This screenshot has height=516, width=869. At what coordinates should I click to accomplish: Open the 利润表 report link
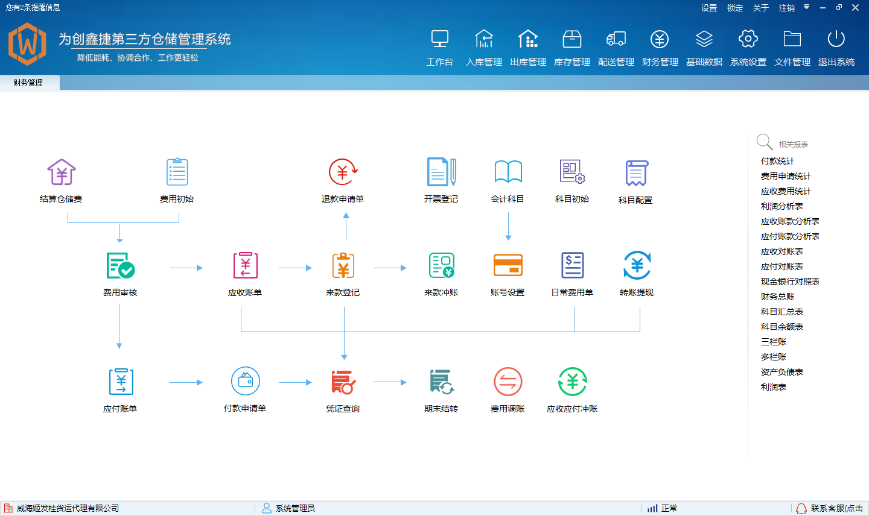pos(773,387)
